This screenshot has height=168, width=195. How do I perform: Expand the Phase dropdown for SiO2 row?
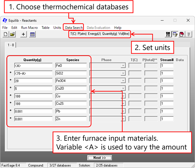coord(123,73)
